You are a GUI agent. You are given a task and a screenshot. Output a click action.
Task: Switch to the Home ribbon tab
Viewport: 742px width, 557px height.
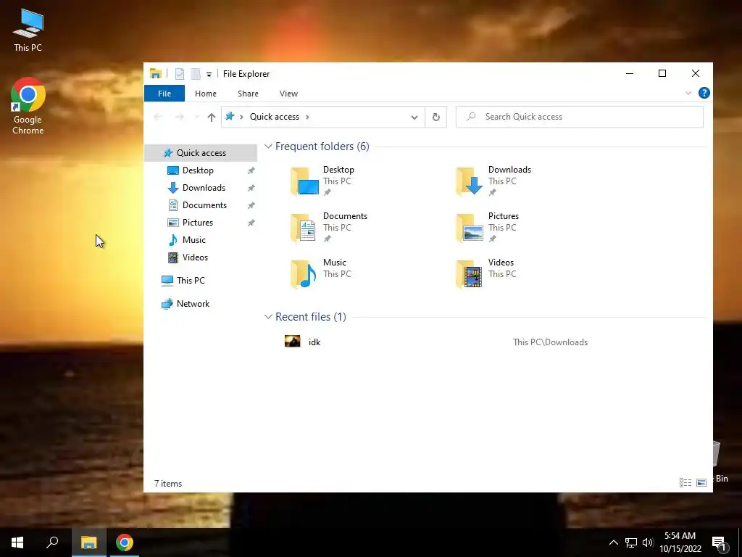point(205,94)
